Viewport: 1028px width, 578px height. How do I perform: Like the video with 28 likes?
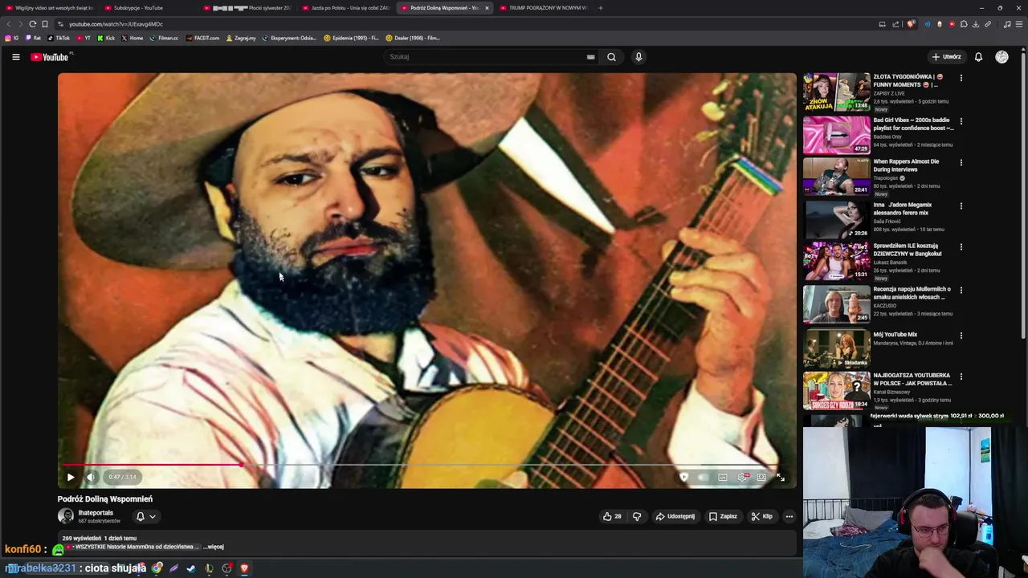pyautogui.click(x=612, y=516)
